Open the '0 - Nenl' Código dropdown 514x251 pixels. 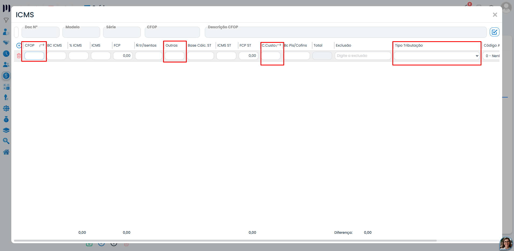point(491,56)
